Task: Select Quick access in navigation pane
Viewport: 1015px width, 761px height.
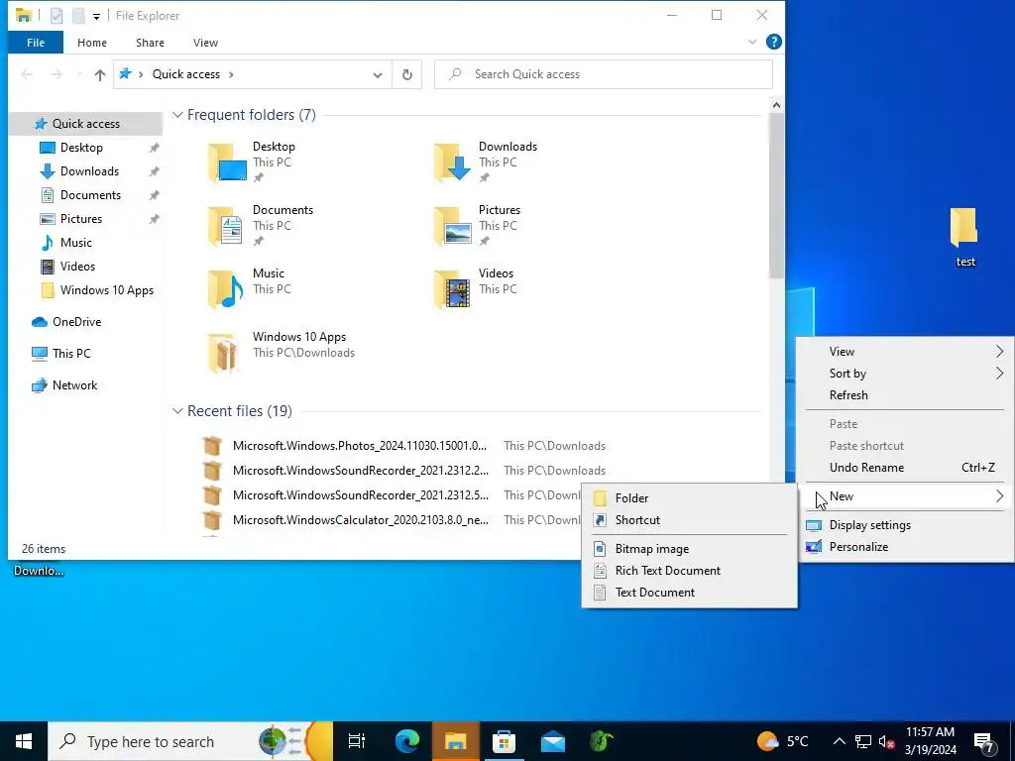Action: click(x=85, y=124)
